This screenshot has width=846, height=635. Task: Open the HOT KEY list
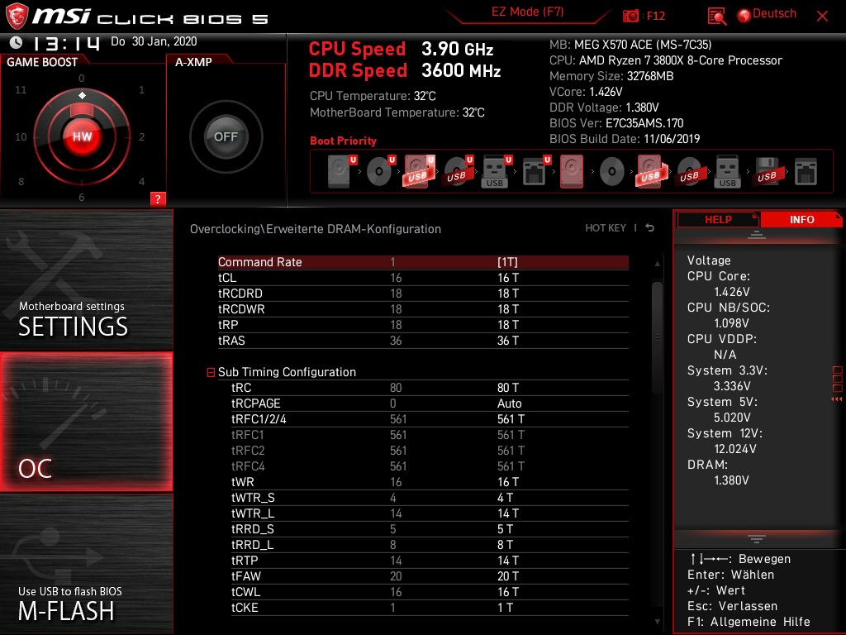point(606,228)
